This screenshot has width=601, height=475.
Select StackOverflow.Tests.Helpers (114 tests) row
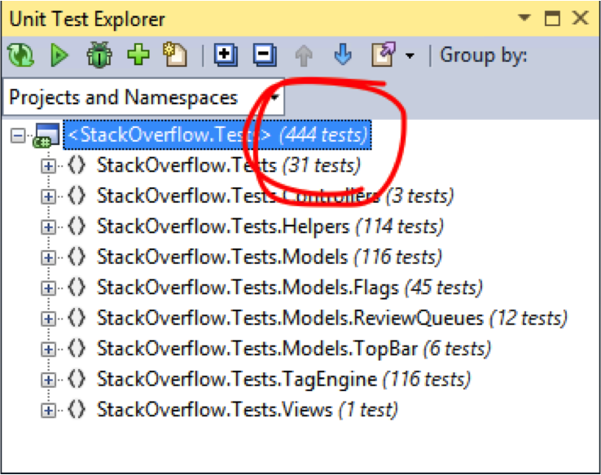point(270,227)
